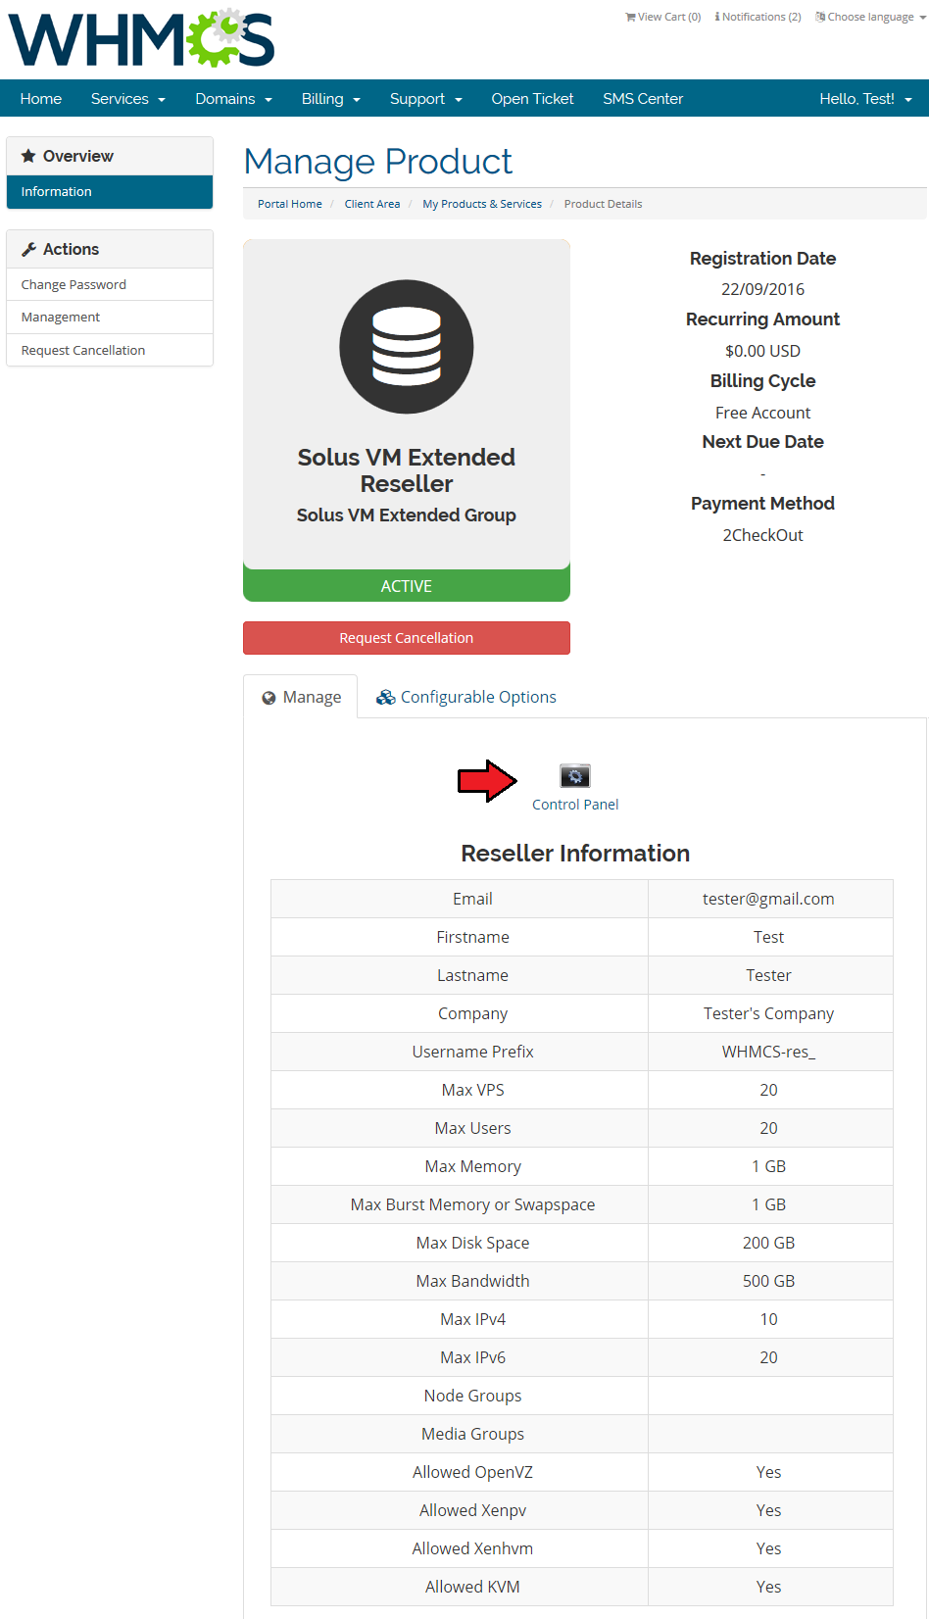Click the Lastname Tester value
Image resolution: width=929 pixels, height=1619 pixels.
pyautogui.click(x=768, y=975)
